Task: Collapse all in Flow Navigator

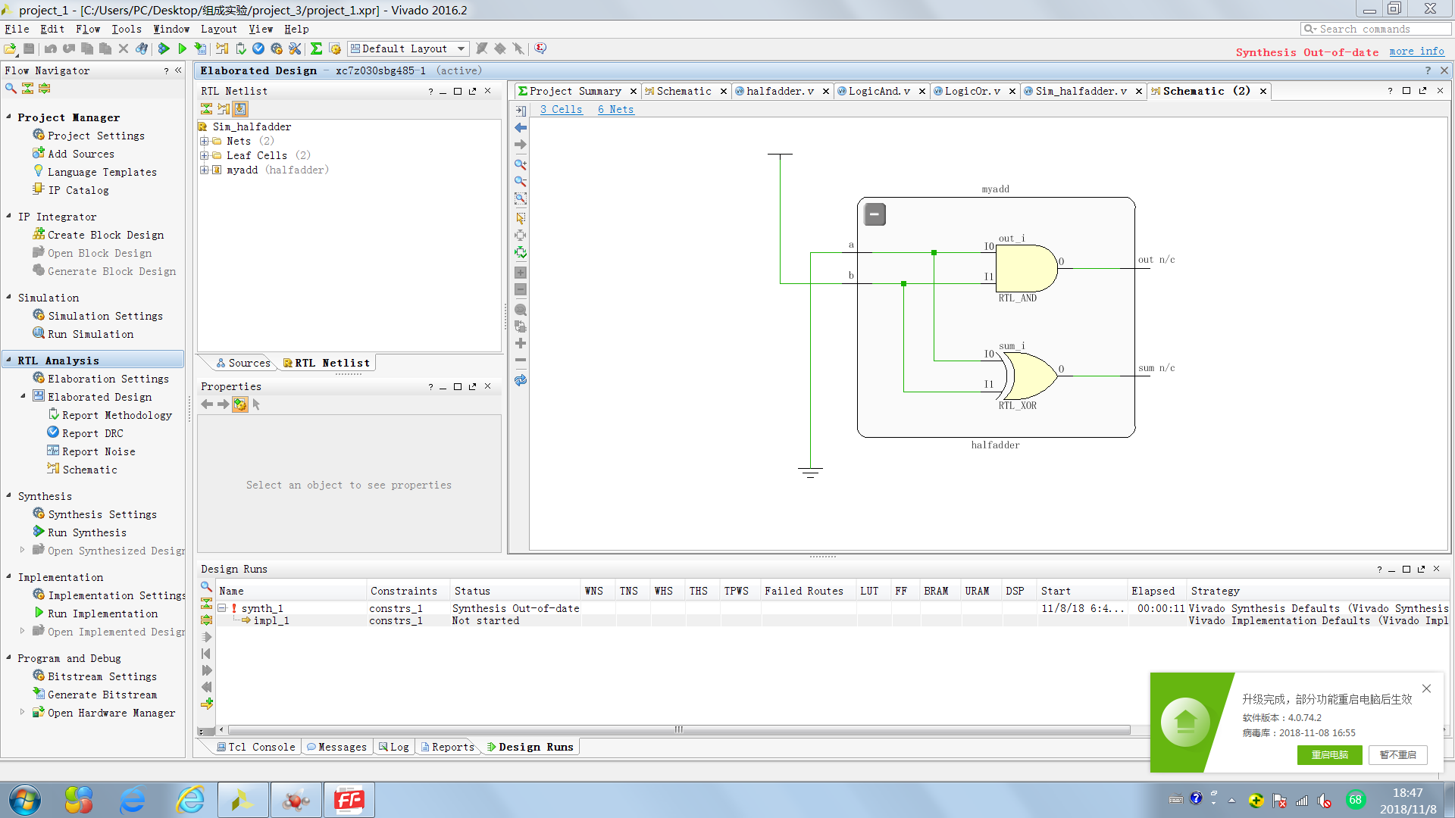Action: click(x=27, y=89)
